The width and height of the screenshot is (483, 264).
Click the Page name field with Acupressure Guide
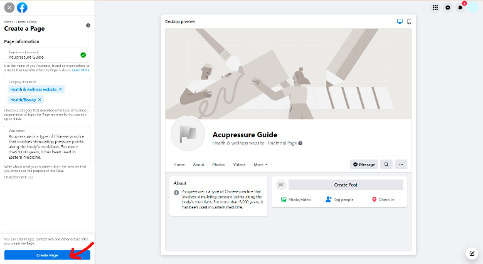pos(47,54)
